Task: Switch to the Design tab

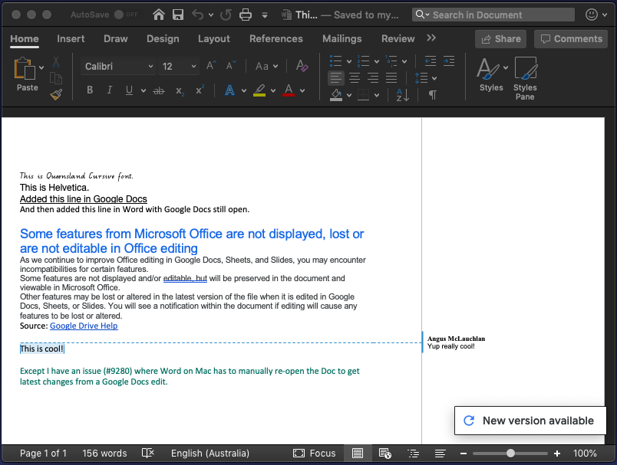Action: (163, 38)
